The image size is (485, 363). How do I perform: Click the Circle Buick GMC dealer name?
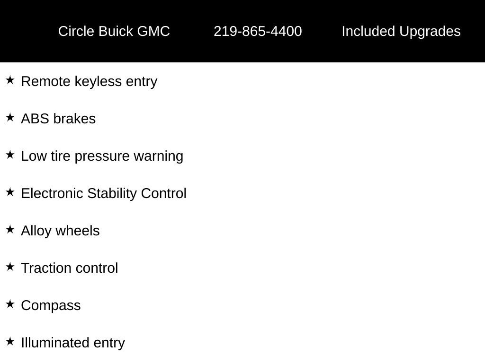tap(114, 31)
